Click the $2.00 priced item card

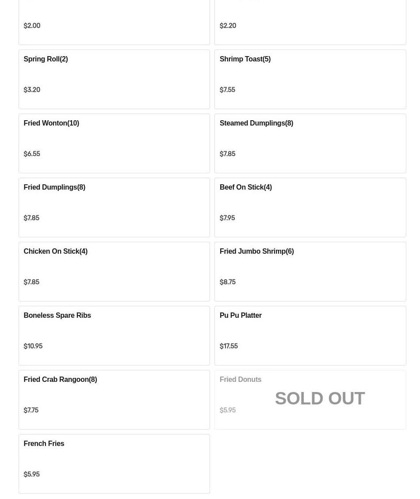(114, 22)
